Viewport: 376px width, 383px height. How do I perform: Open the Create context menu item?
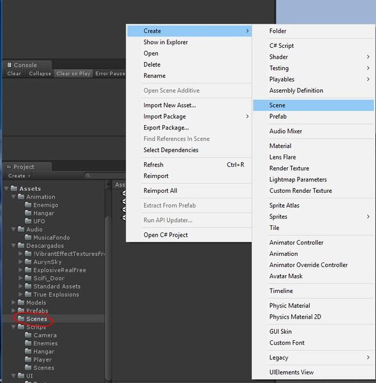point(189,31)
